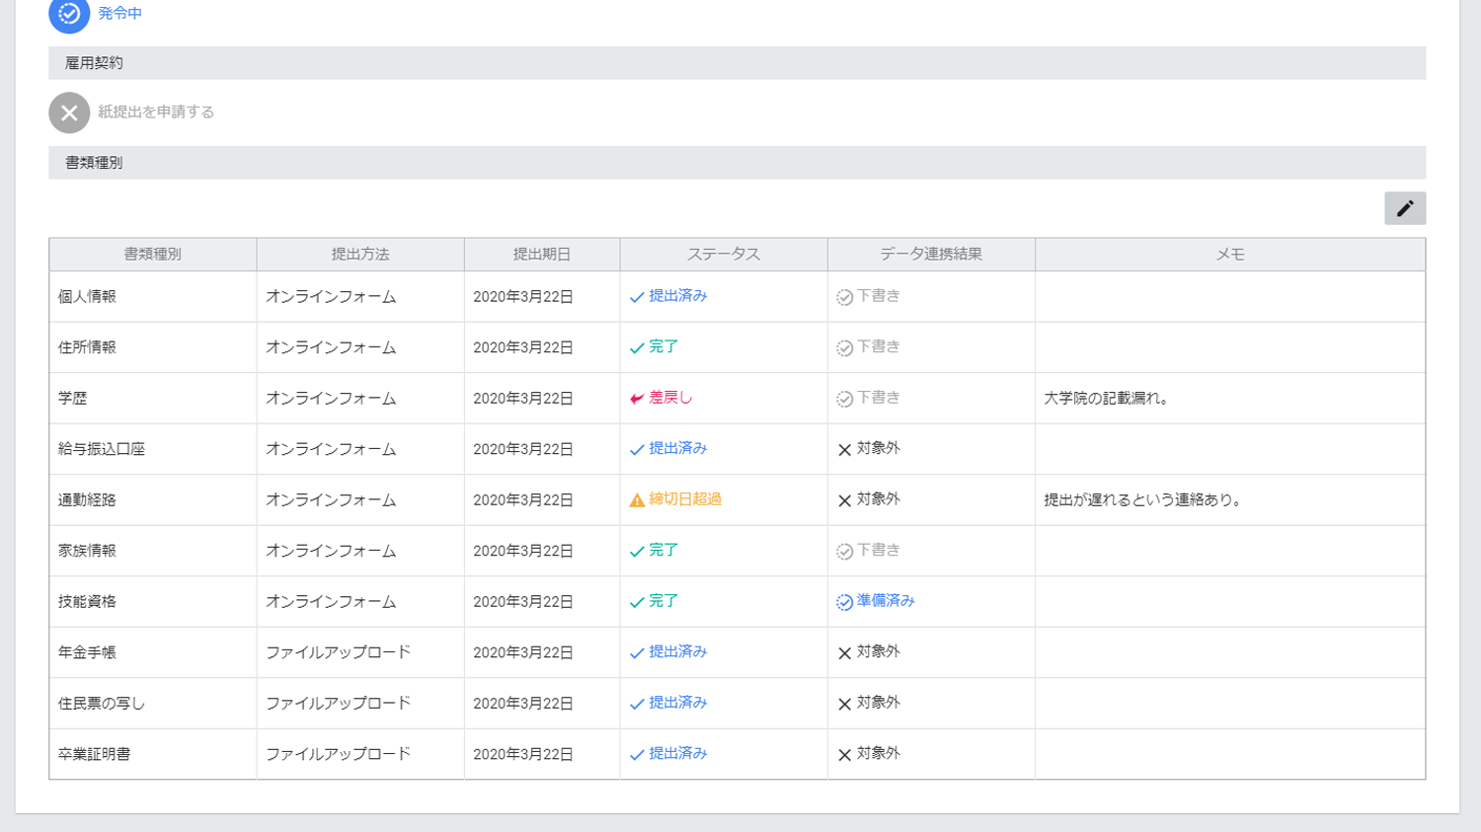Click the pencil edit icon above table

[1404, 208]
